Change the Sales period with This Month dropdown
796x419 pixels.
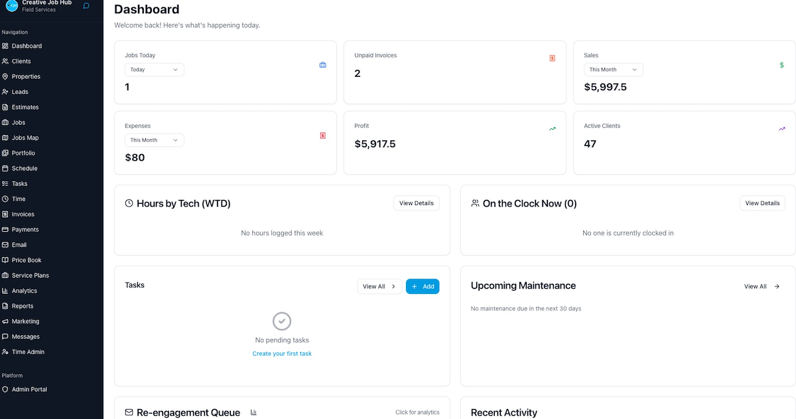613,69
